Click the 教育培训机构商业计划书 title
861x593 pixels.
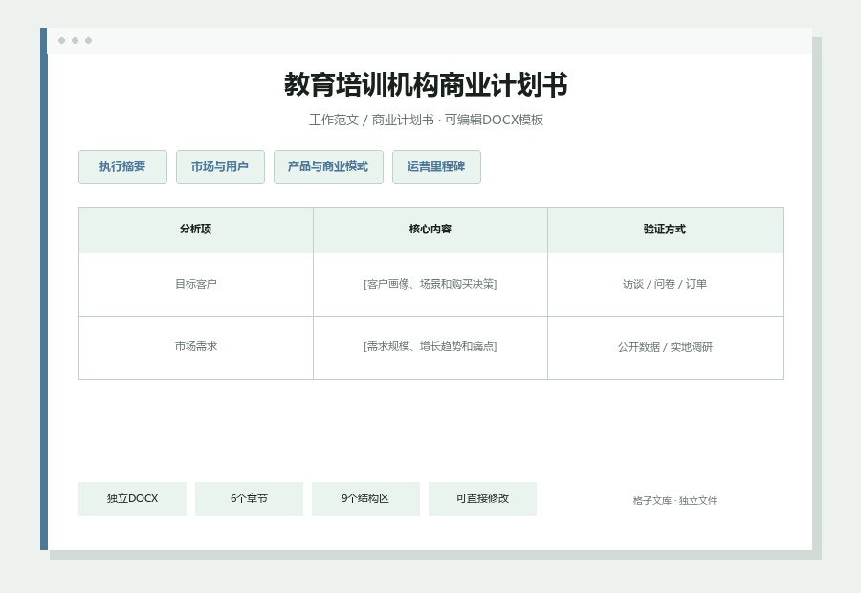(426, 85)
